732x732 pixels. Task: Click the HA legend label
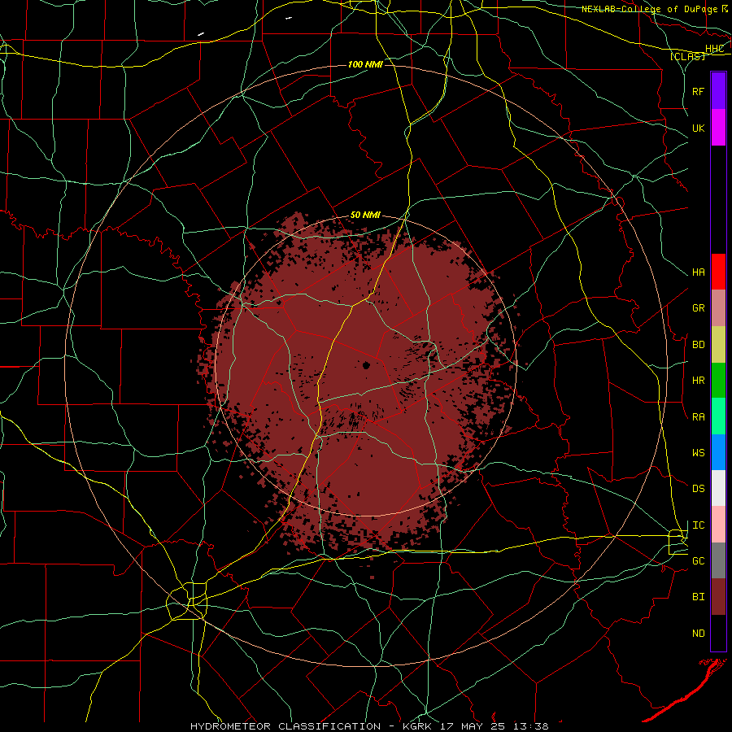coord(699,272)
